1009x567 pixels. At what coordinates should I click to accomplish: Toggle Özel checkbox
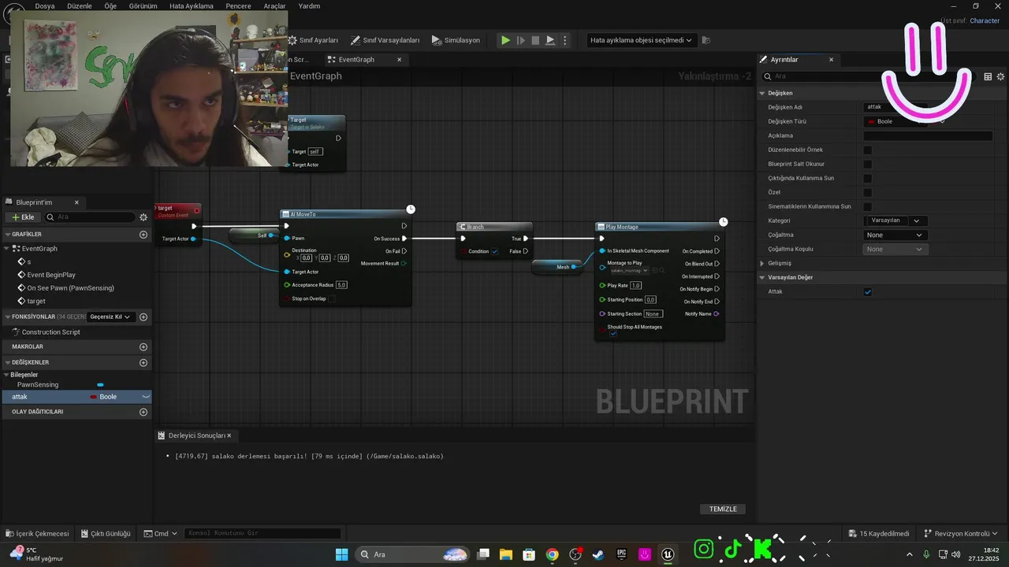click(x=868, y=192)
